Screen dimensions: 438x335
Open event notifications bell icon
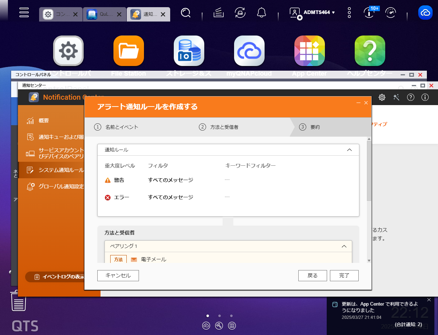(262, 13)
